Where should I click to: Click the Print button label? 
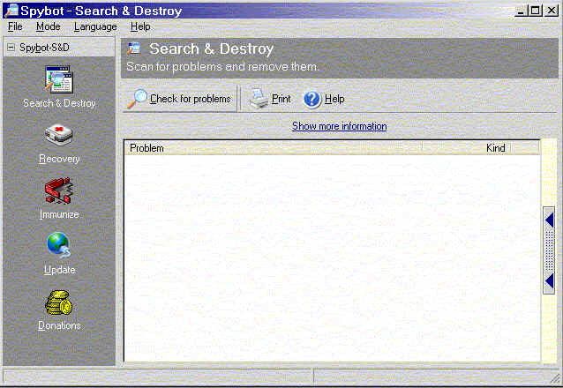281,99
